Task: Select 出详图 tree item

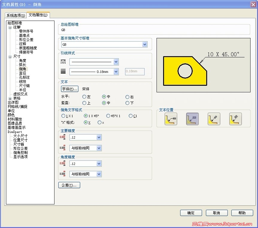Action: (x=13, y=102)
